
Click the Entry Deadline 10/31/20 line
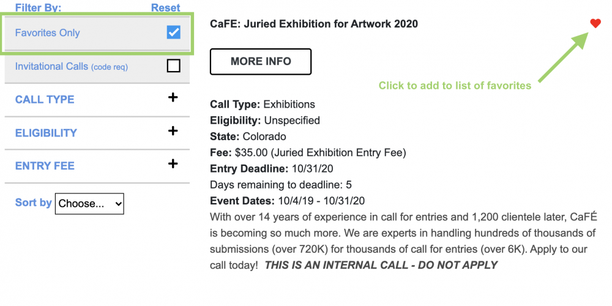[x=272, y=169]
